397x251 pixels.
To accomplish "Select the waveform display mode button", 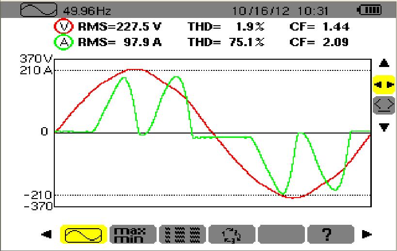I will [83, 234].
